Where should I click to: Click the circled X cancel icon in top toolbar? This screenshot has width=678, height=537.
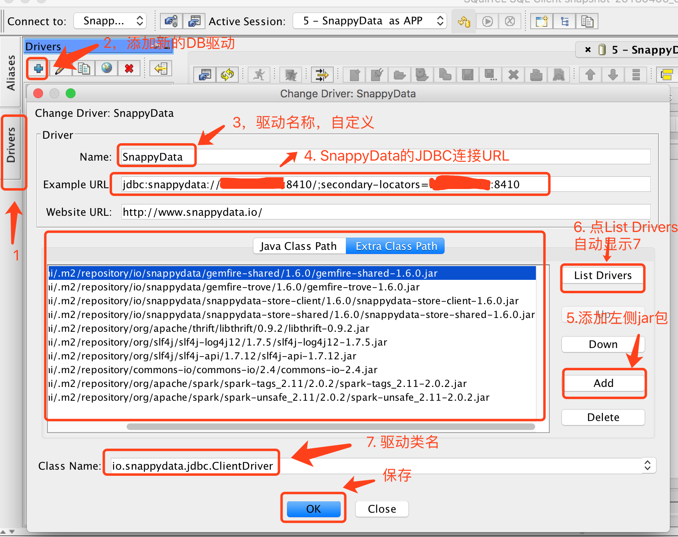(x=510, y=21)
